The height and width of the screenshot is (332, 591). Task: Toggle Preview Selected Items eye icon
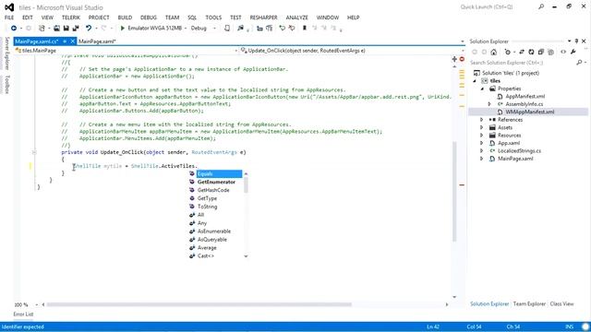click(563, 52)
